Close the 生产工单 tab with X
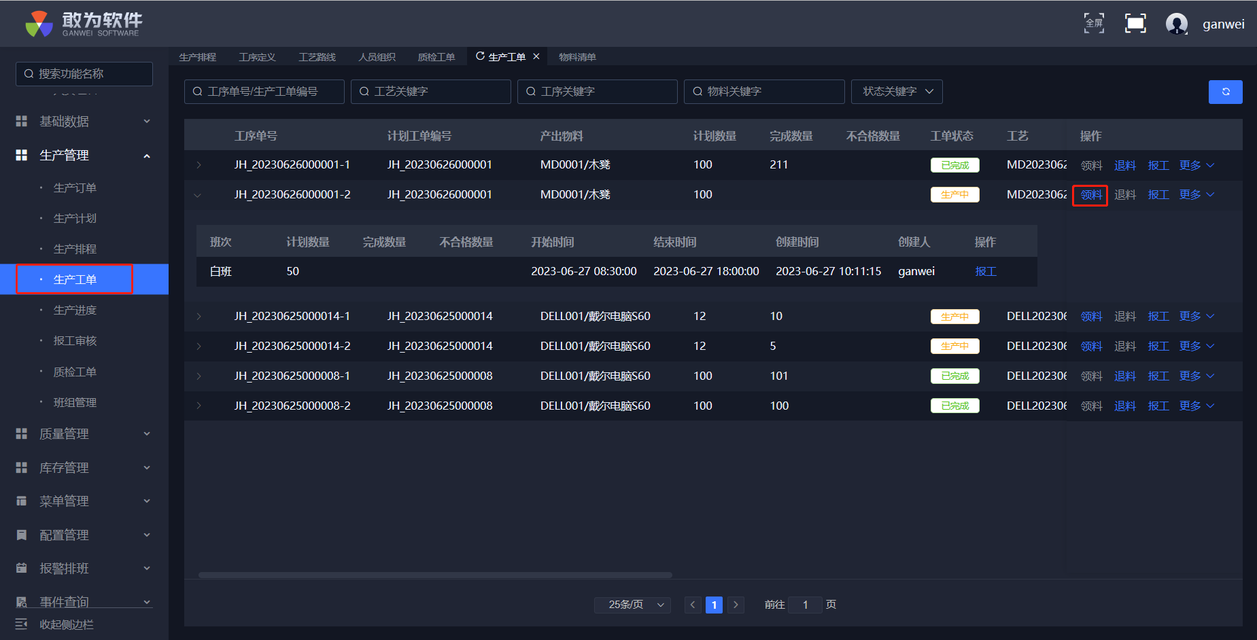The height and width of the screenshot is (640, 1257). [536, 56]
